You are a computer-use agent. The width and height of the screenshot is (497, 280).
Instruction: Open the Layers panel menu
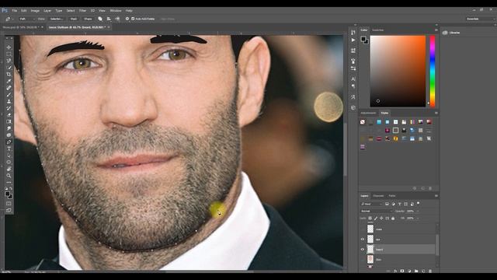click(x=436, y=196)
